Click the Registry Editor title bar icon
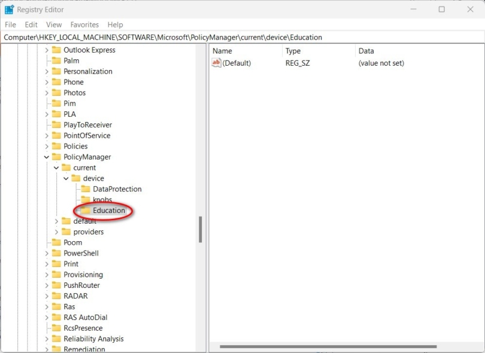 [x=8, y=9]
